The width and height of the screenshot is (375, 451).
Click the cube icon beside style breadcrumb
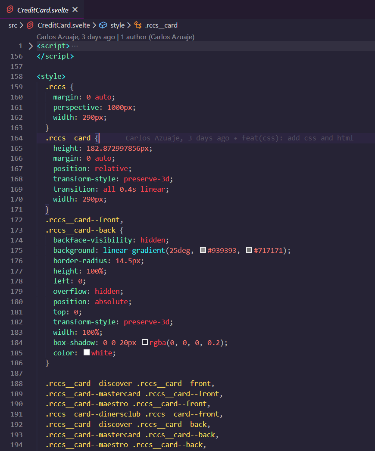103,25
